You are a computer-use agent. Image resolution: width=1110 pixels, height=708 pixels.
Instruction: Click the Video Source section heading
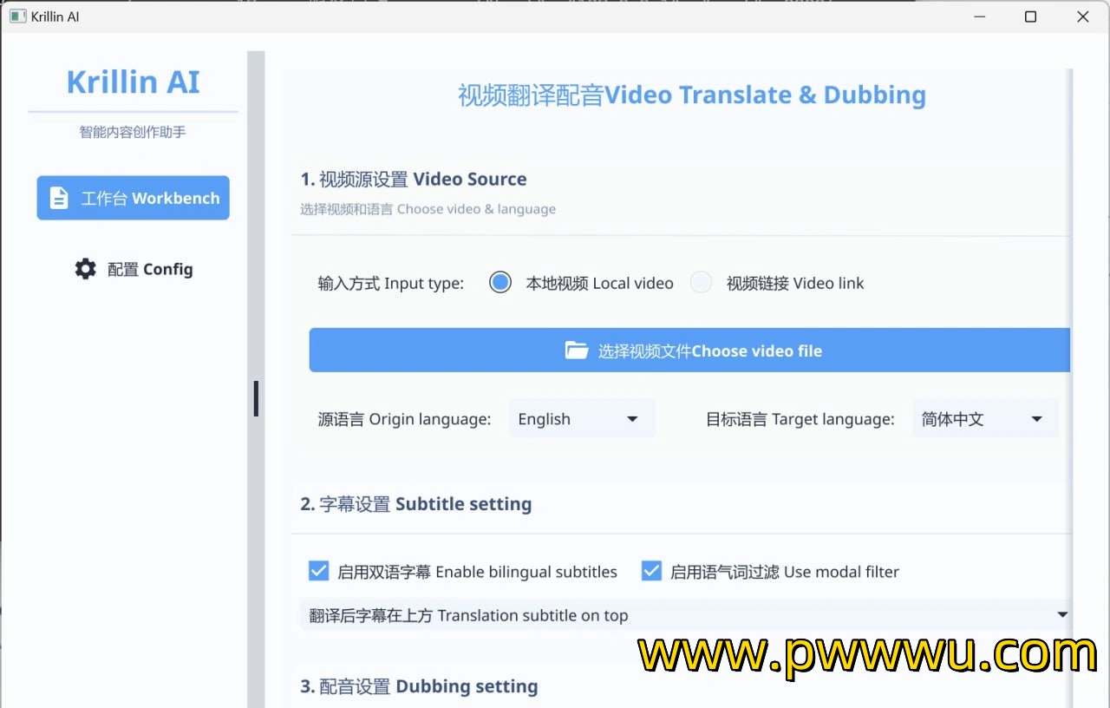[x=414, y=180]
